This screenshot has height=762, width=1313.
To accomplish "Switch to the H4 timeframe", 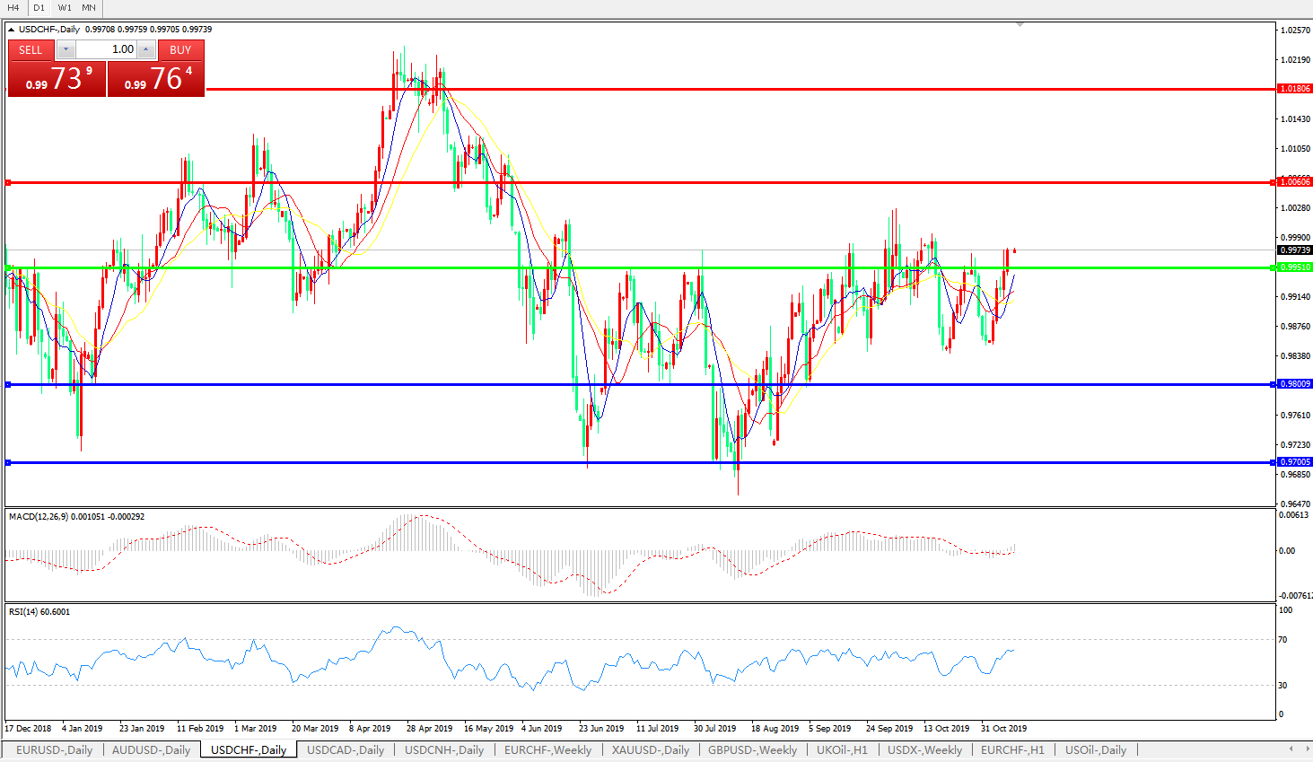I will (x=13, y=7).
